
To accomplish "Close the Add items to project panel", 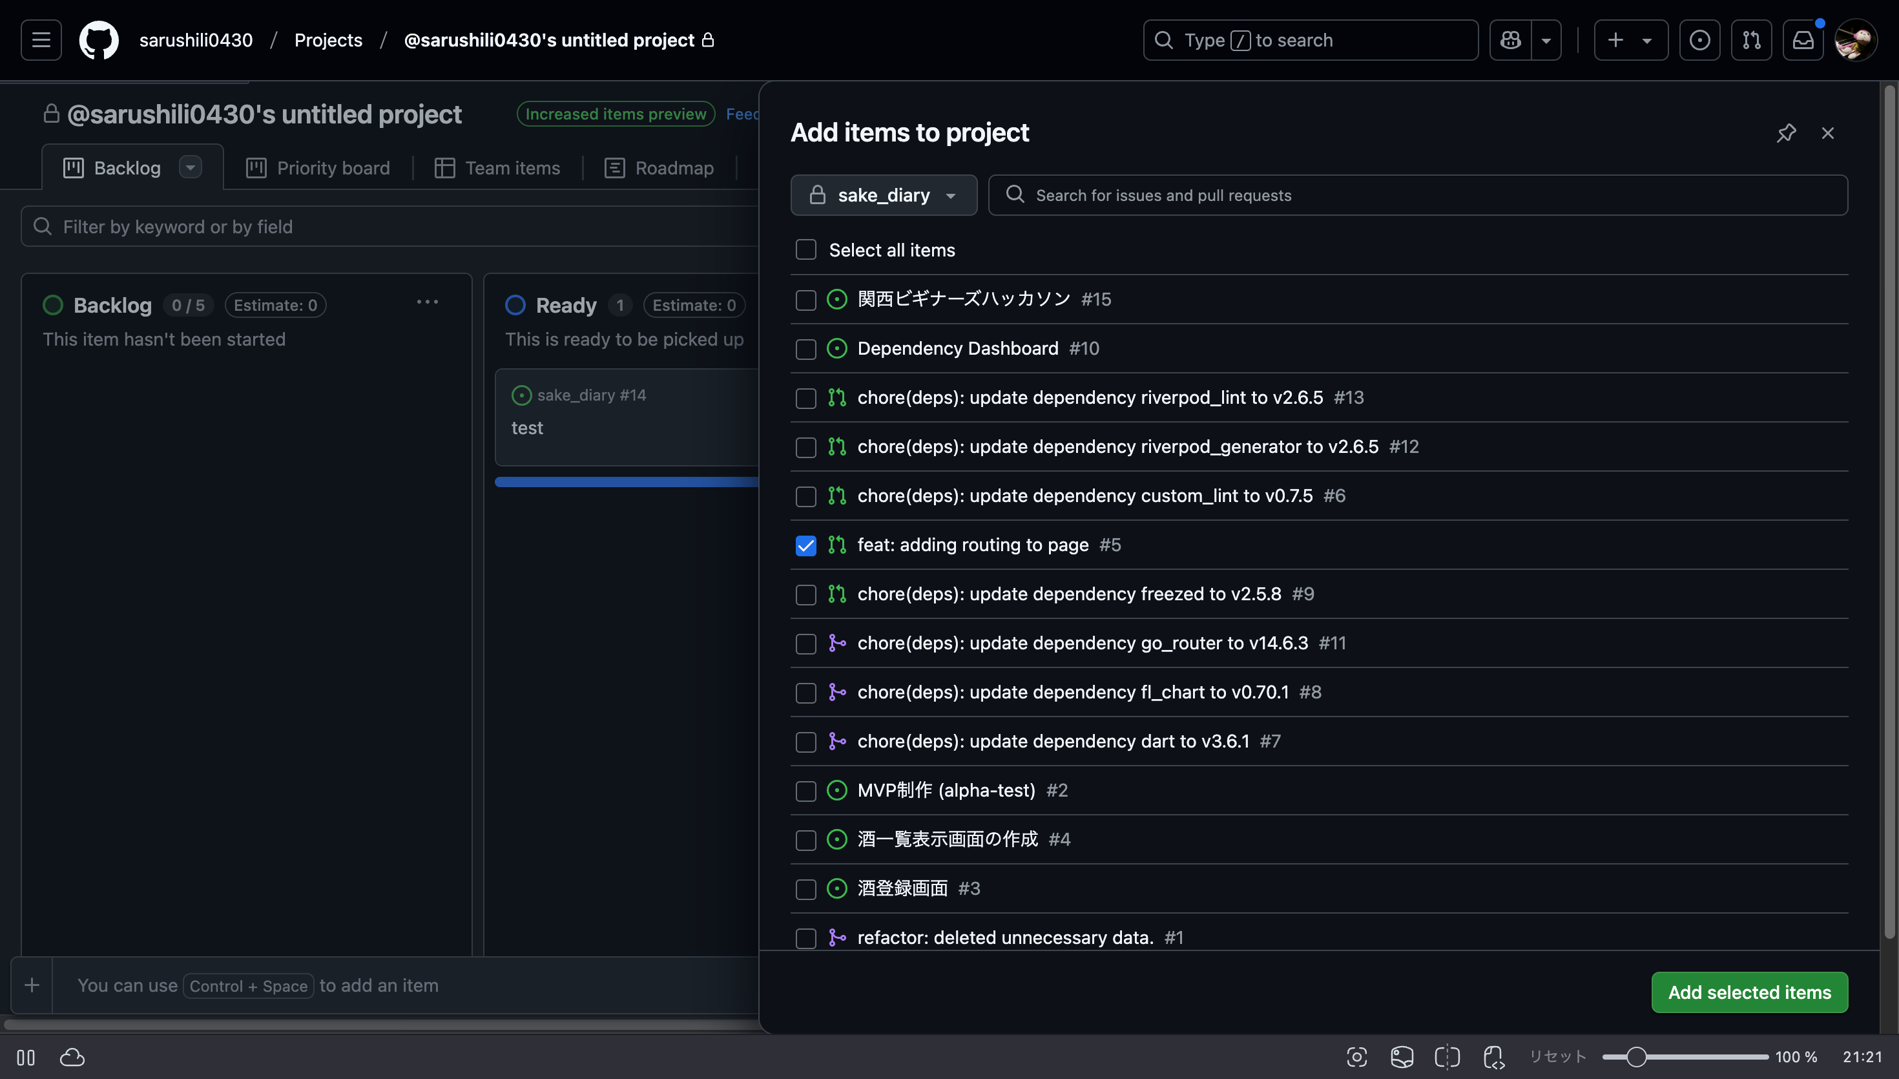I will point(1828,133).
